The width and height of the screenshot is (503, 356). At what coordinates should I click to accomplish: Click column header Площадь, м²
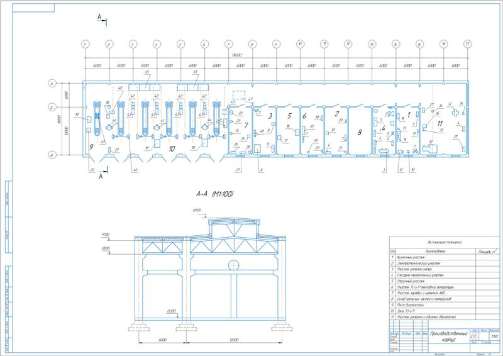(x=487, y=252)
